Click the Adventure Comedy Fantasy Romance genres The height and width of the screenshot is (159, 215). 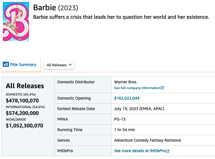point(147,140)
